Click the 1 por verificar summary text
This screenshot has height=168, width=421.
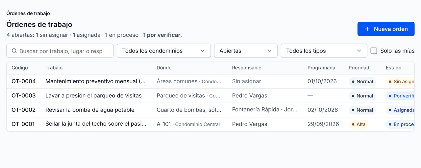(x=162, y=35)
